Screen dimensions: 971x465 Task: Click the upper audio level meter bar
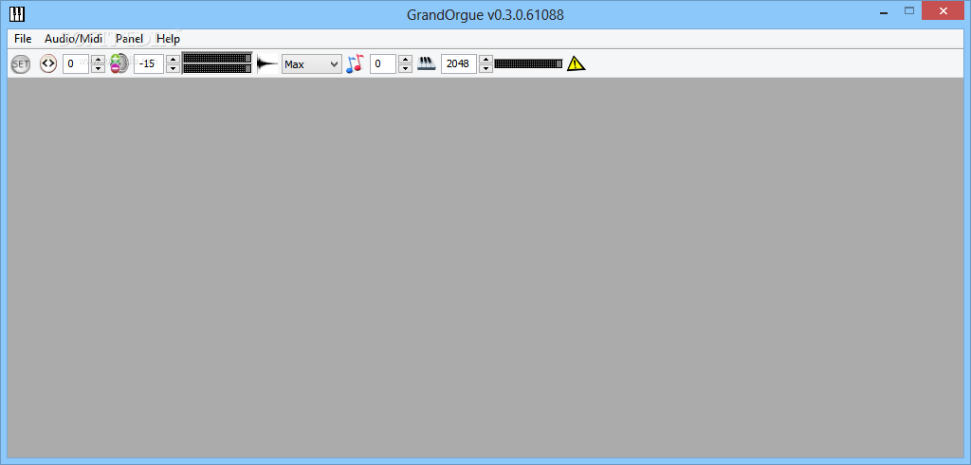(217, 58)
